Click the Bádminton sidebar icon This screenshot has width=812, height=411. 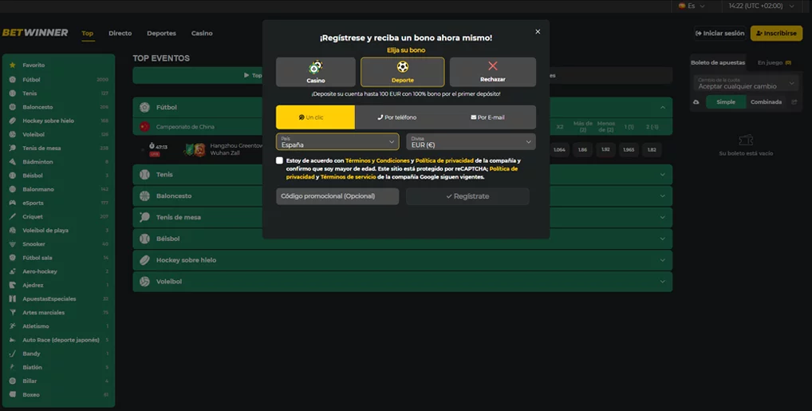click(13, 162)
